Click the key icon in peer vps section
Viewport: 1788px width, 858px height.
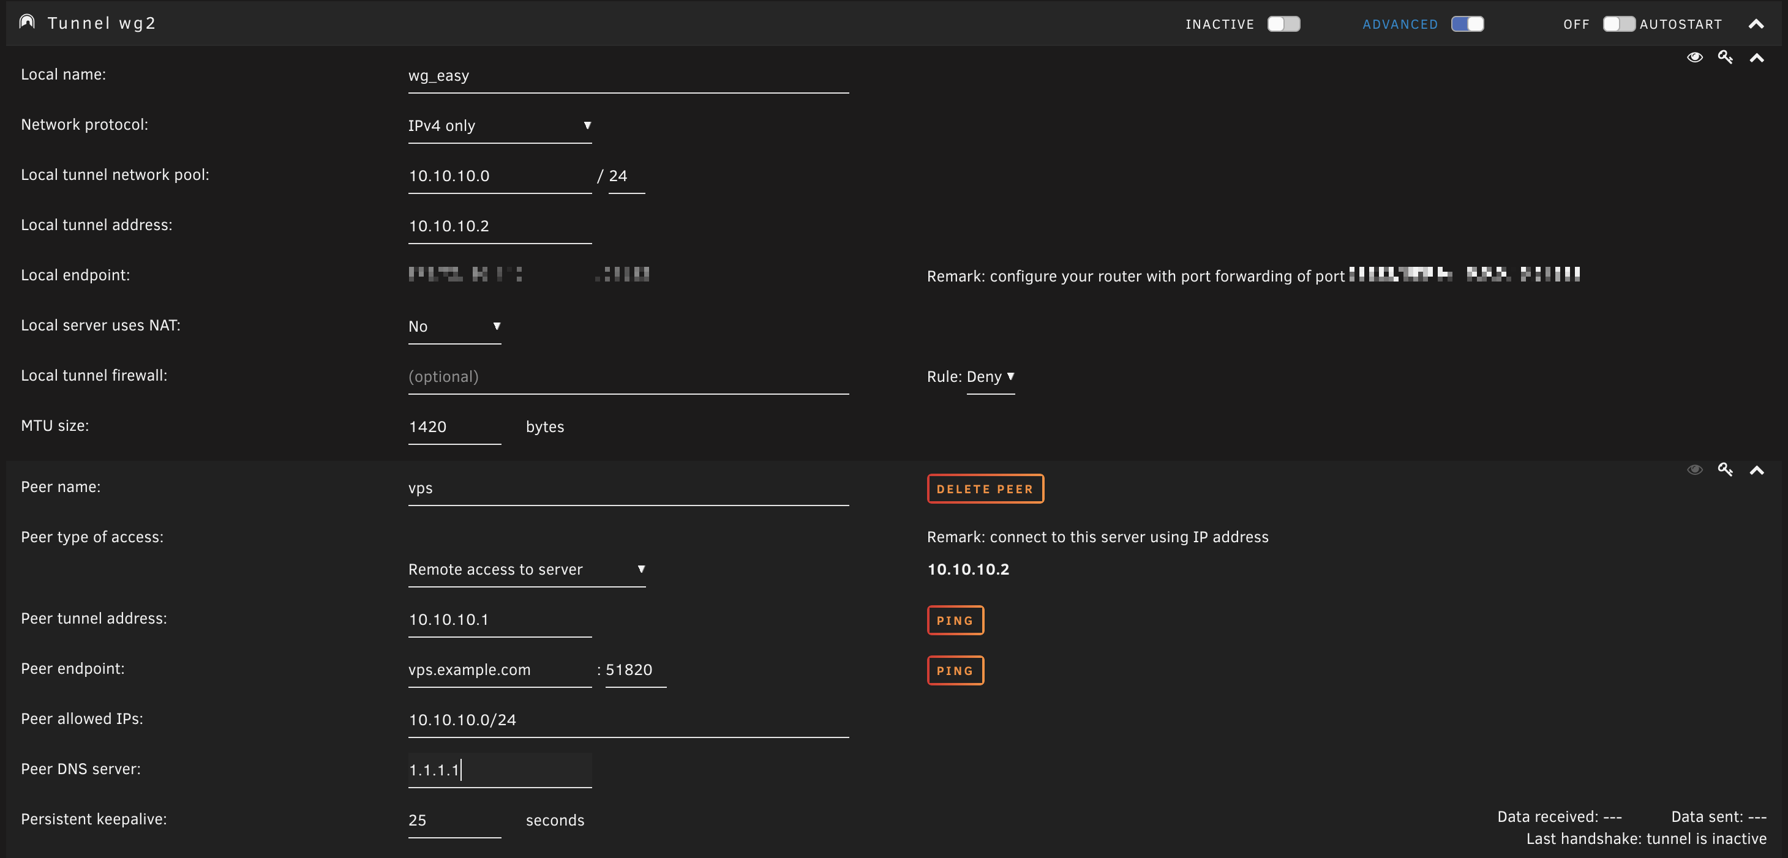tap(1725, 470)
